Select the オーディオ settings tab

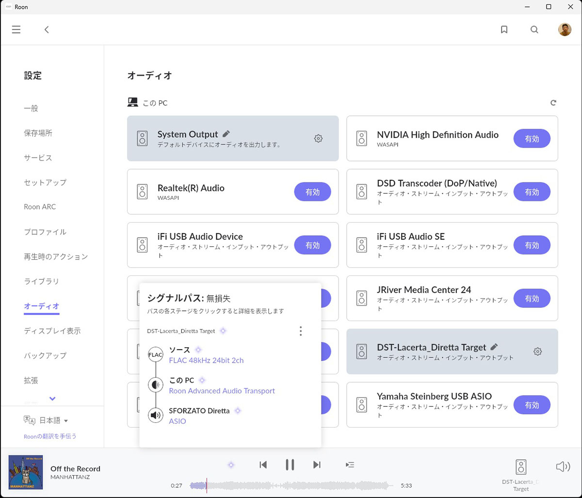41,306
